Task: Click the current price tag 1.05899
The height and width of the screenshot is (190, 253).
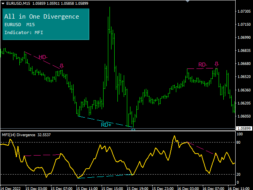Action: pyautogui.click(x=244, y=128)
